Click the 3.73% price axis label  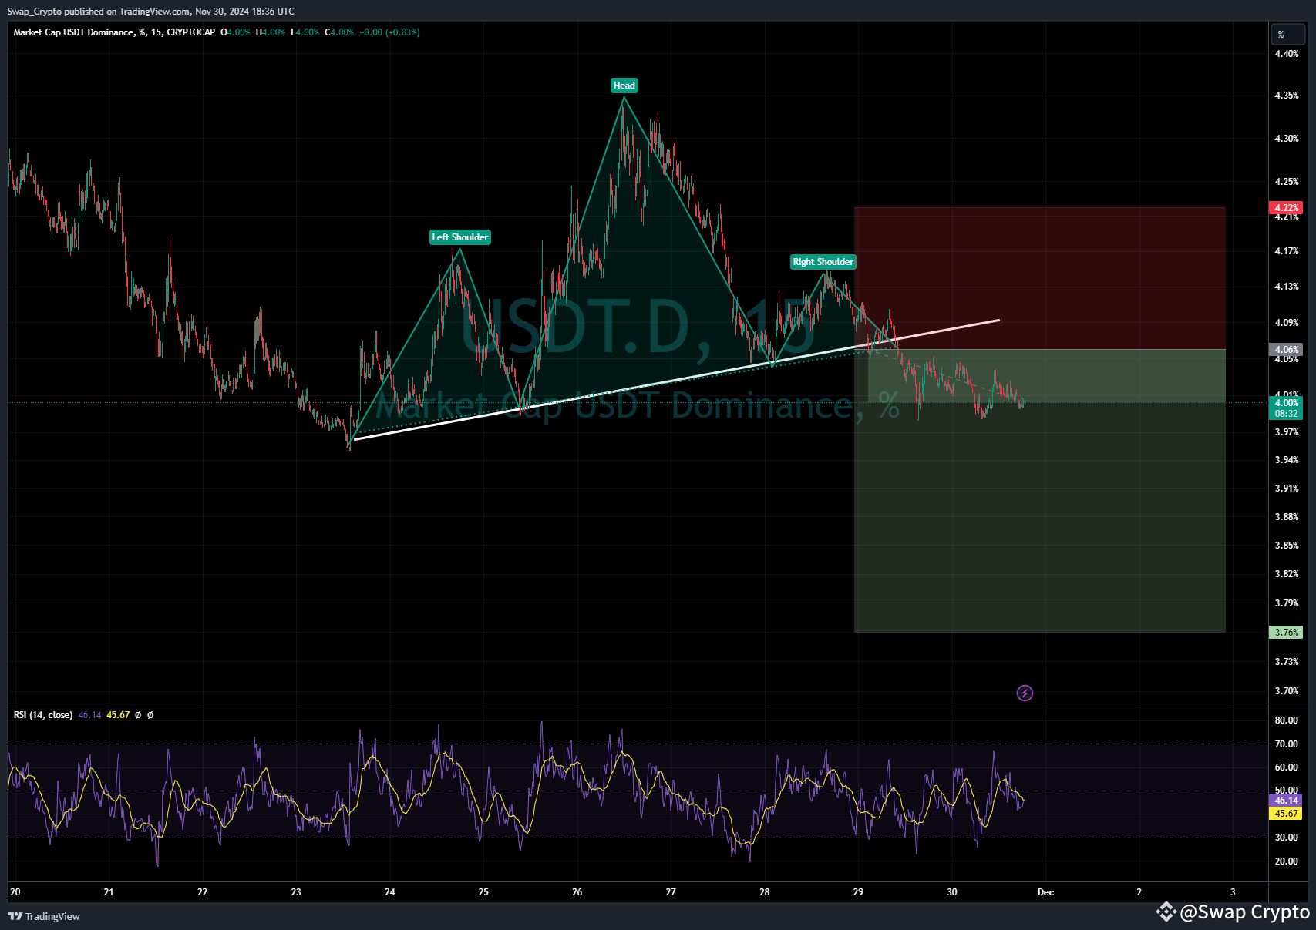coord(1287,662)
